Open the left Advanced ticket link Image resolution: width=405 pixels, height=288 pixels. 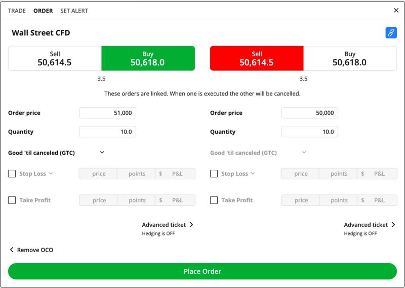168,225
